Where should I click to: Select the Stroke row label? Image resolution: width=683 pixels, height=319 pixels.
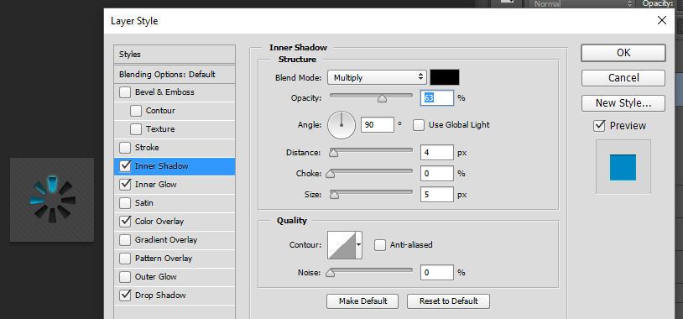point(147,148)
